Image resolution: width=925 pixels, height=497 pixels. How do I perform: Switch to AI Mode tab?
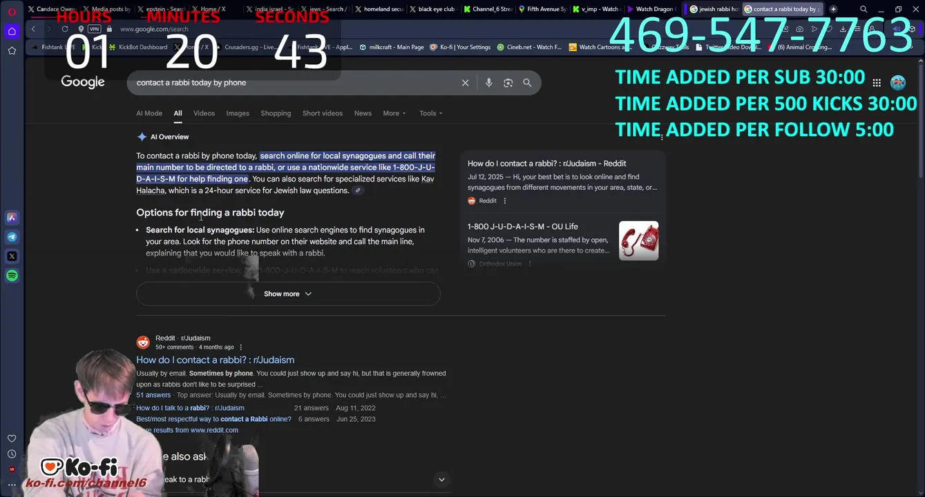149,113
